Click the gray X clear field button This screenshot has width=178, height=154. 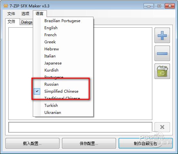(x=162, y=127)
